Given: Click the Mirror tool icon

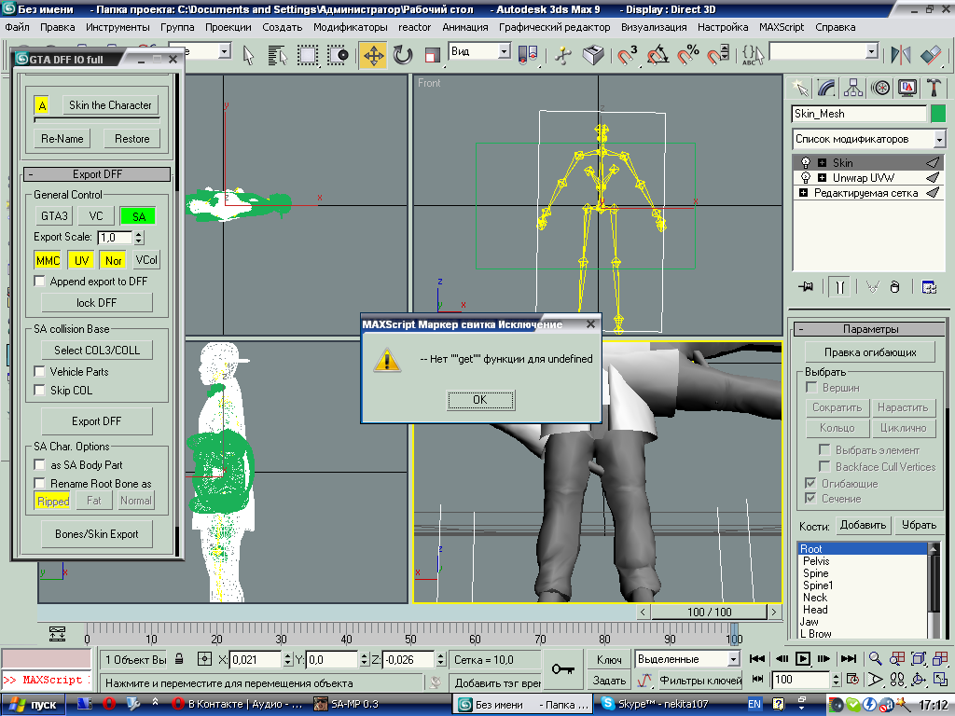Looking at the screenshot, I should click(x=901, y=55).
